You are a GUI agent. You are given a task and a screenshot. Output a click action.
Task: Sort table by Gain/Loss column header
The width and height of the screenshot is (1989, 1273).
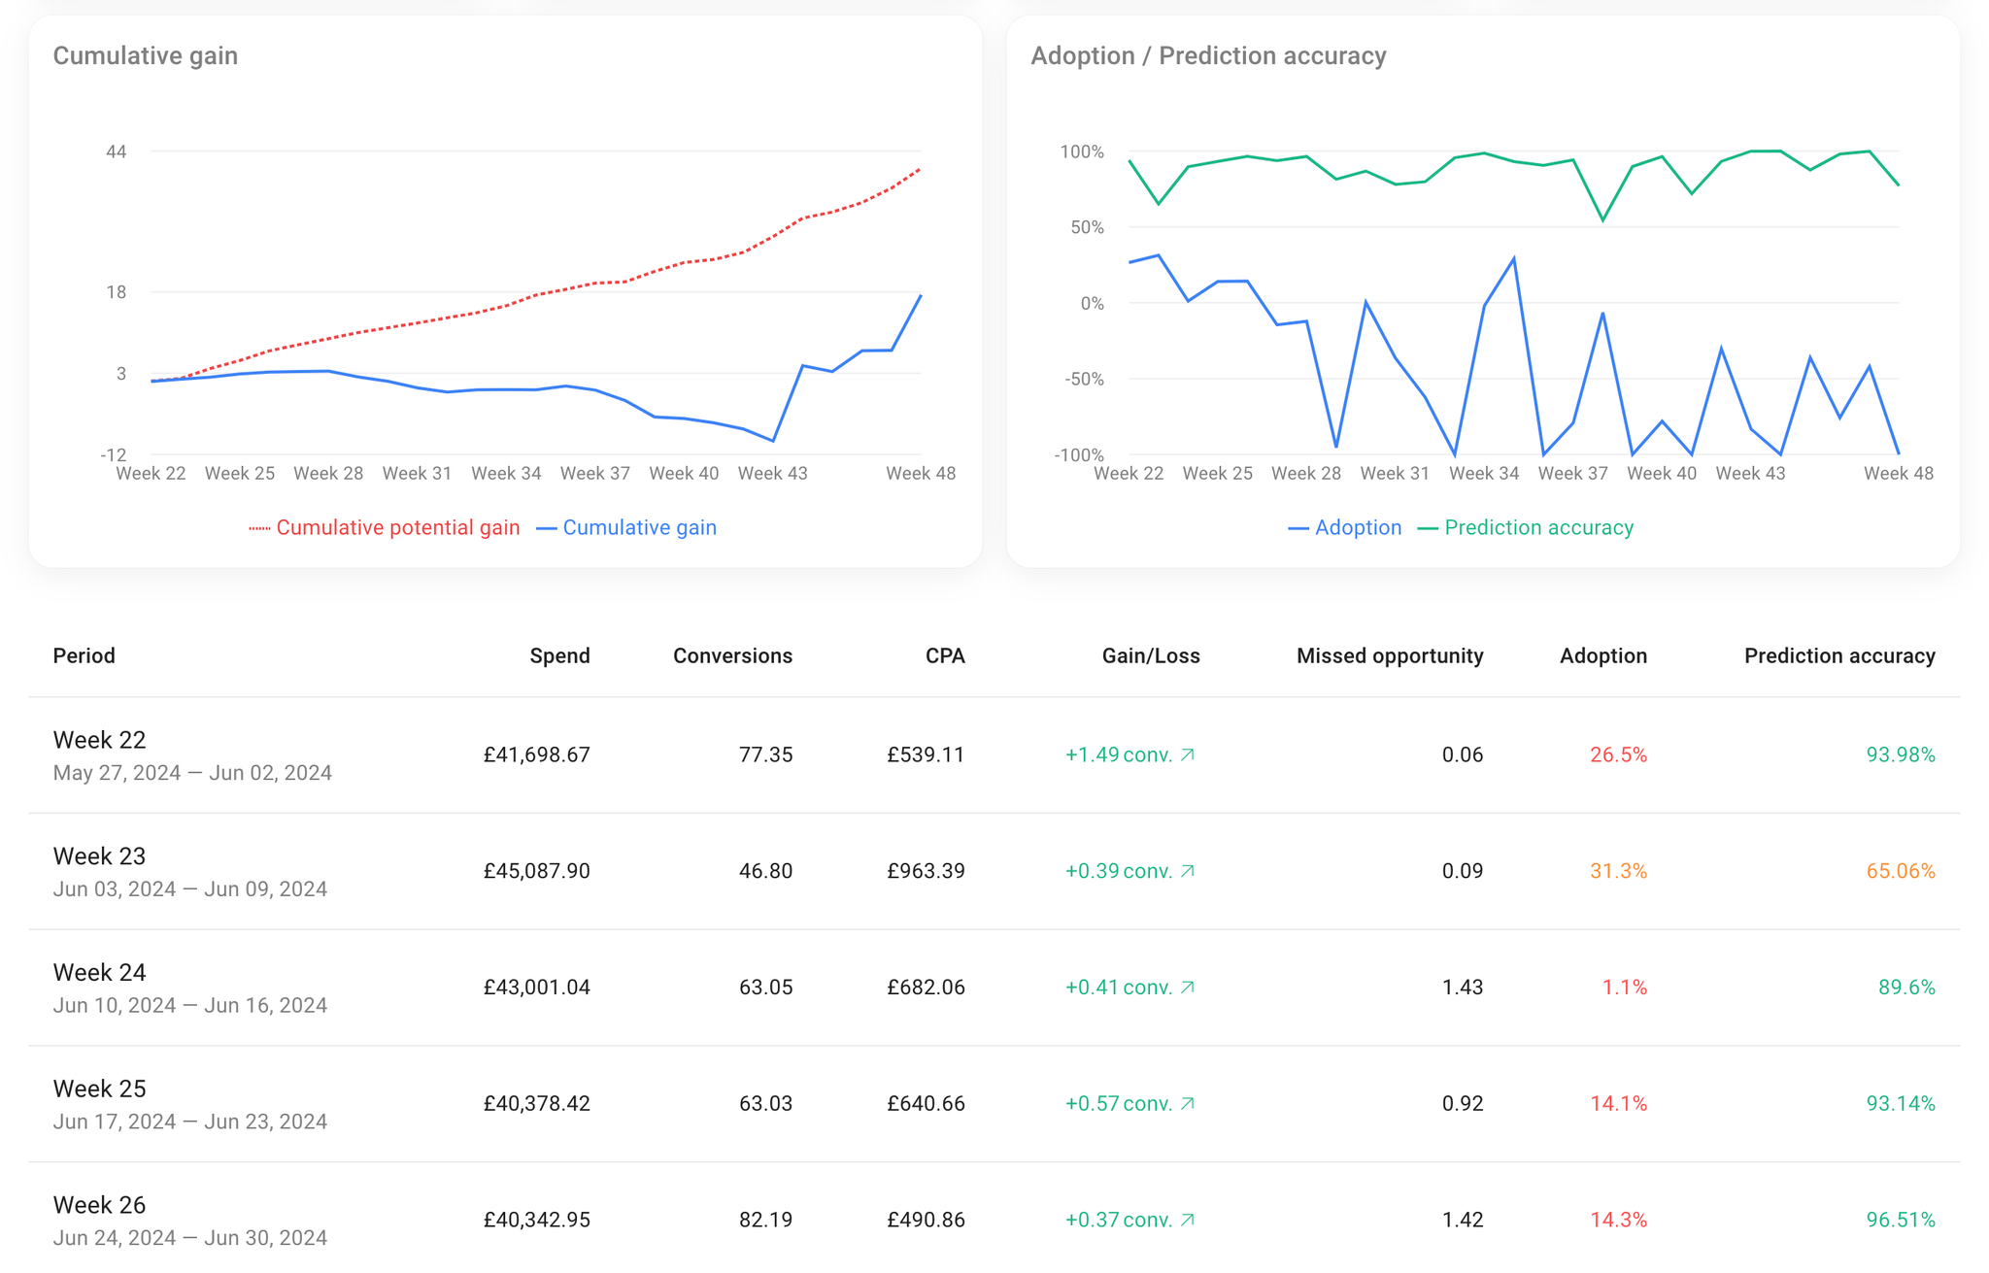pyautogui.click(x=1151, y=655)
